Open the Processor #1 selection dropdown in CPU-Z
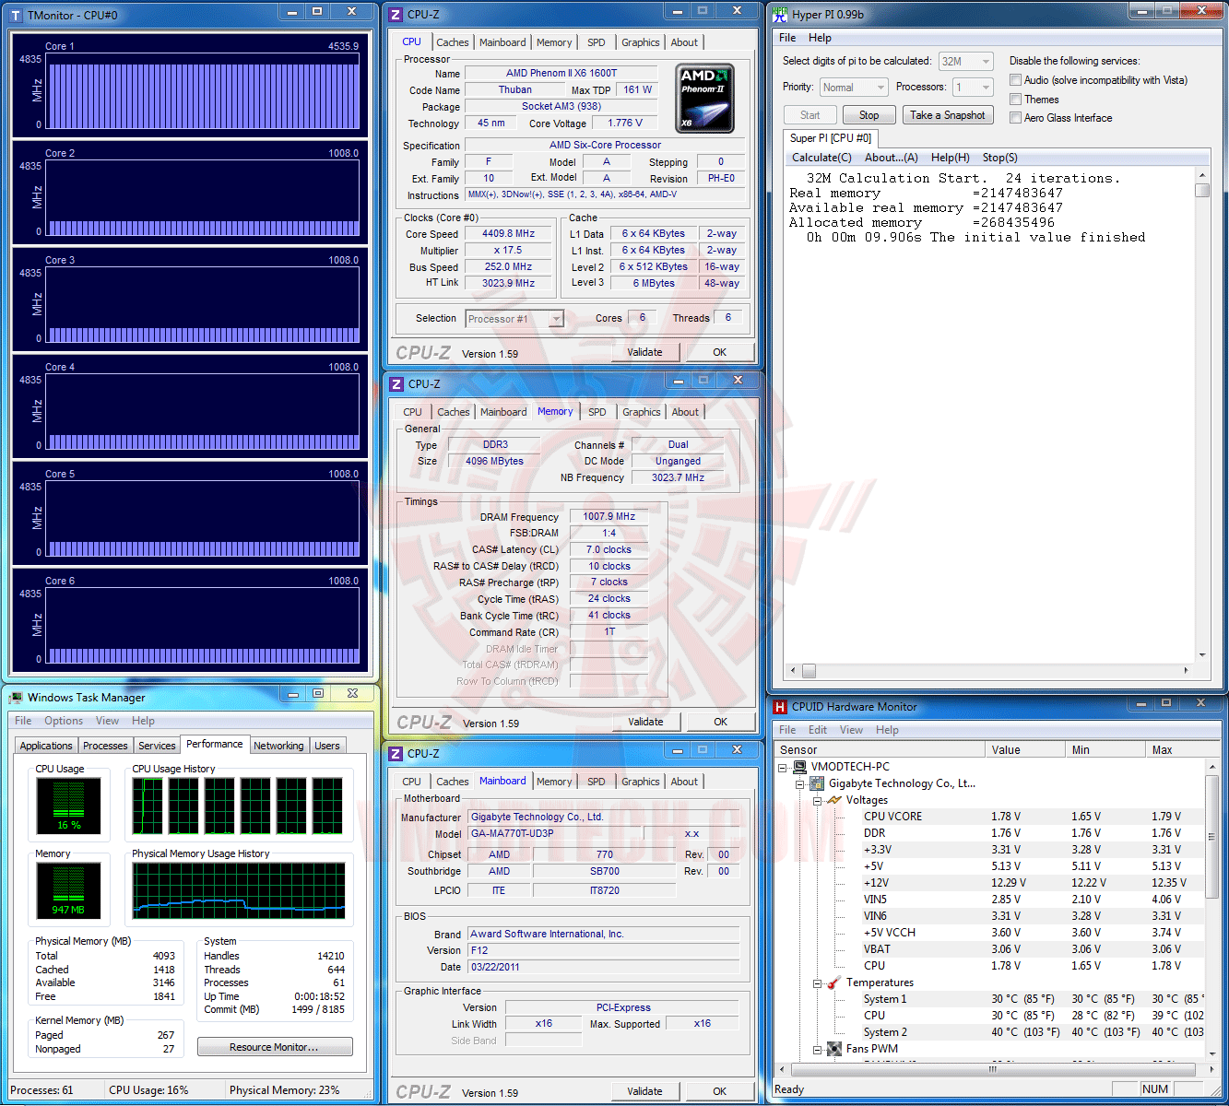This screenshot has width=1229, height=1106. click(x=514, y=319)
